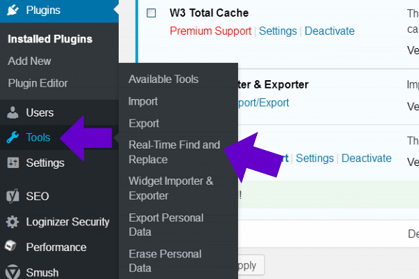Click the Settings sliders icon
Screen dimensions: 419x279
pyautogui.click(x=13, y=163)
